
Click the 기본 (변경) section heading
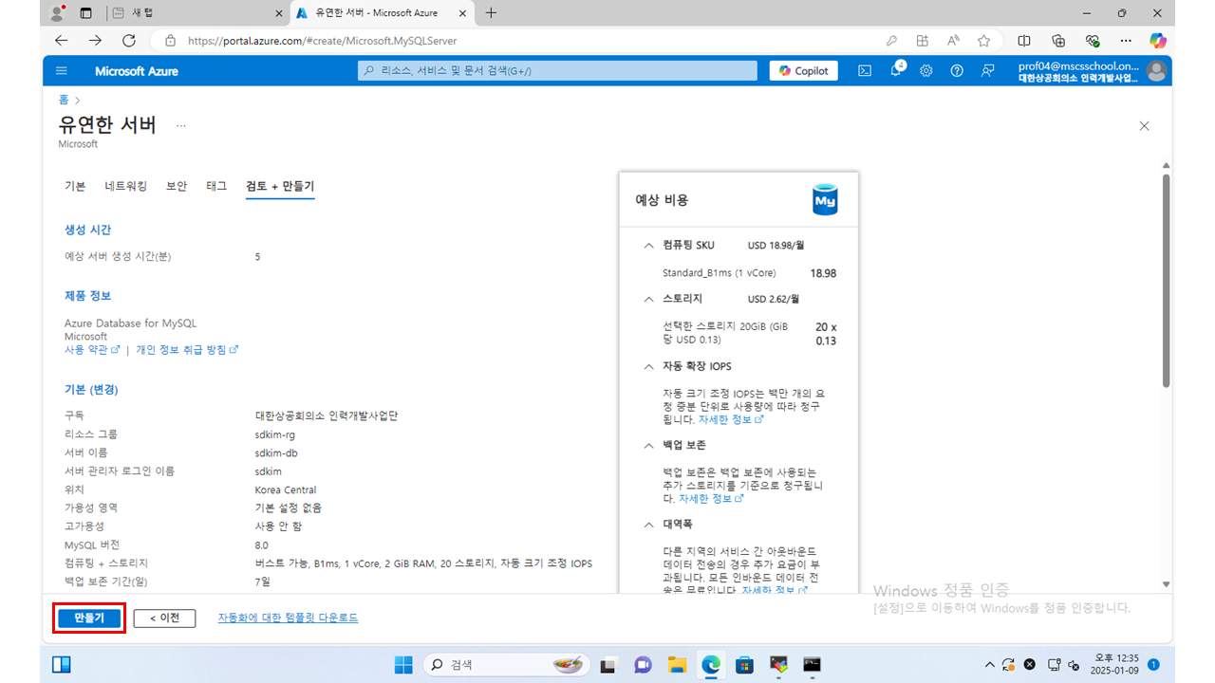tap(91, 390)
